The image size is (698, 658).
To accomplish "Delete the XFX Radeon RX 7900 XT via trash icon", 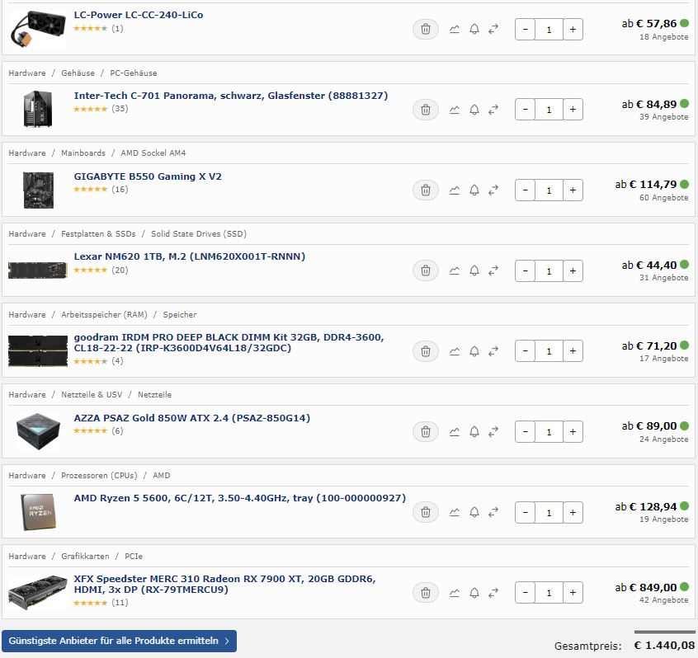I will [x=426, y=593].
